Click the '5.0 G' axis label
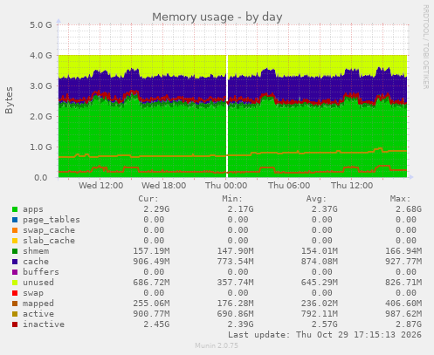The width and height of the screenshot is (434, 355). pyautogui.click(x=41, y=25)
